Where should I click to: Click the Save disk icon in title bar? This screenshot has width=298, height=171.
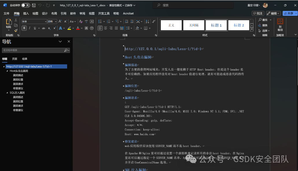(34, 5)
